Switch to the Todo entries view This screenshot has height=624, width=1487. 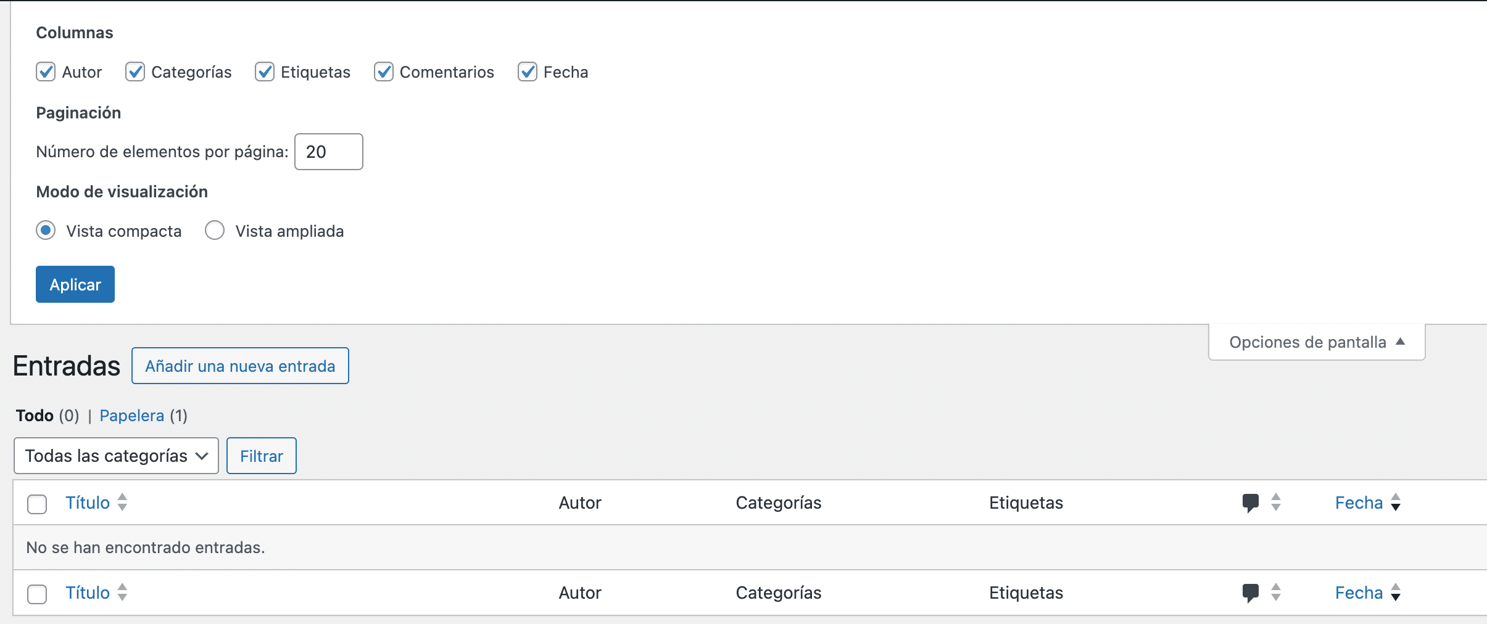pos(35,416)
